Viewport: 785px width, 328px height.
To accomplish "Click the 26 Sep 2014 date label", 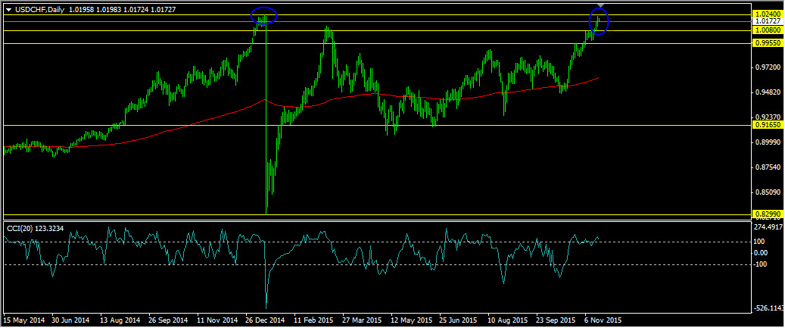I will click(170, 319).
